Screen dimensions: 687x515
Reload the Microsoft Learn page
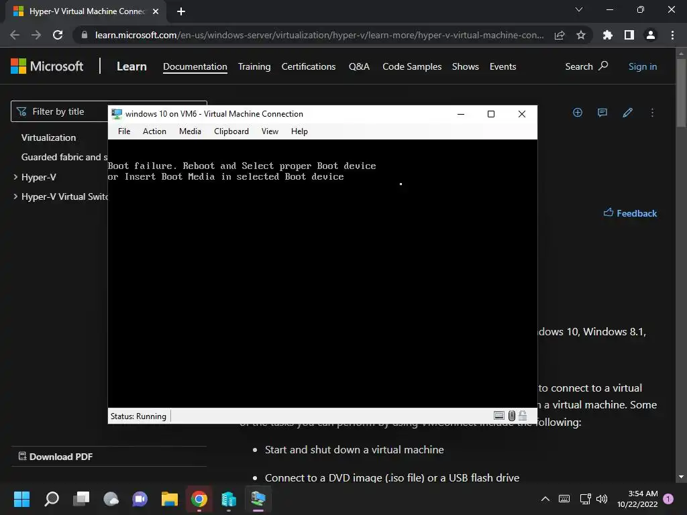tap(58, 35)
